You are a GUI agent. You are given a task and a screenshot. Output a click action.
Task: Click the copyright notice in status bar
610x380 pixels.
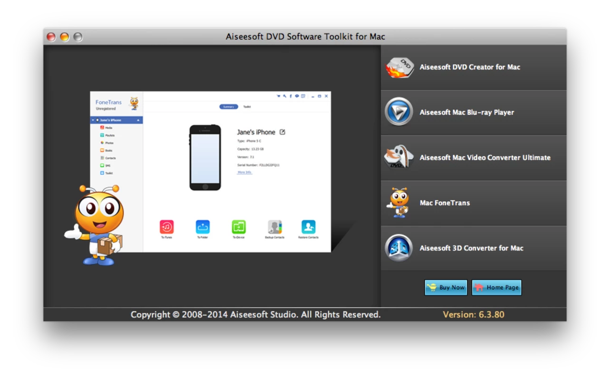256,314
